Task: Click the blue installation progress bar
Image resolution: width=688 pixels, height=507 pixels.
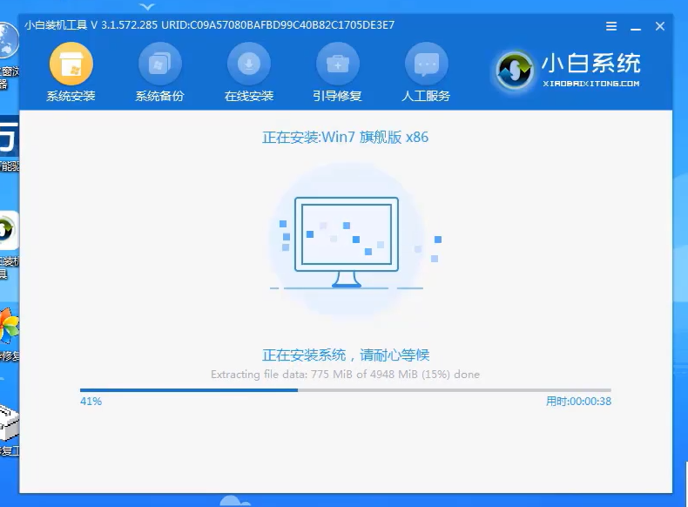Action: [345, 390]
